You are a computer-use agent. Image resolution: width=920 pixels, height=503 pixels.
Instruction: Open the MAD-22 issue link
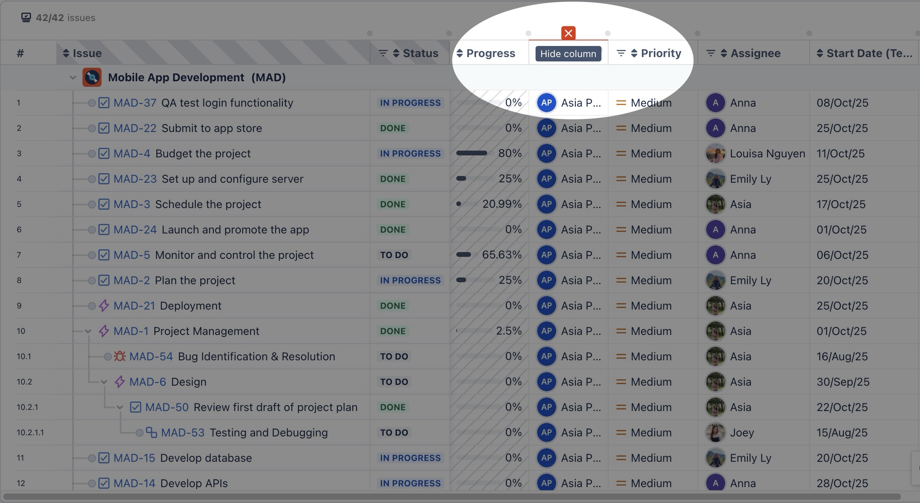[135, 128]
